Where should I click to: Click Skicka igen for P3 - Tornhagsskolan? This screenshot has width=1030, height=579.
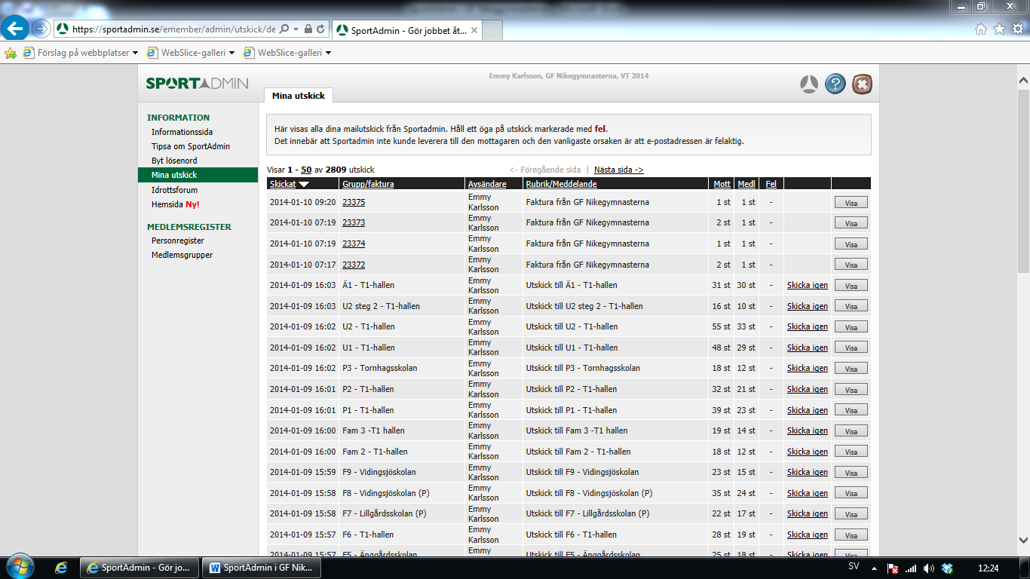808,368
